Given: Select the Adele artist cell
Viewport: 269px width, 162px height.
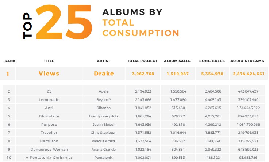Looking at the screenshot, I should tap(104, 91).
